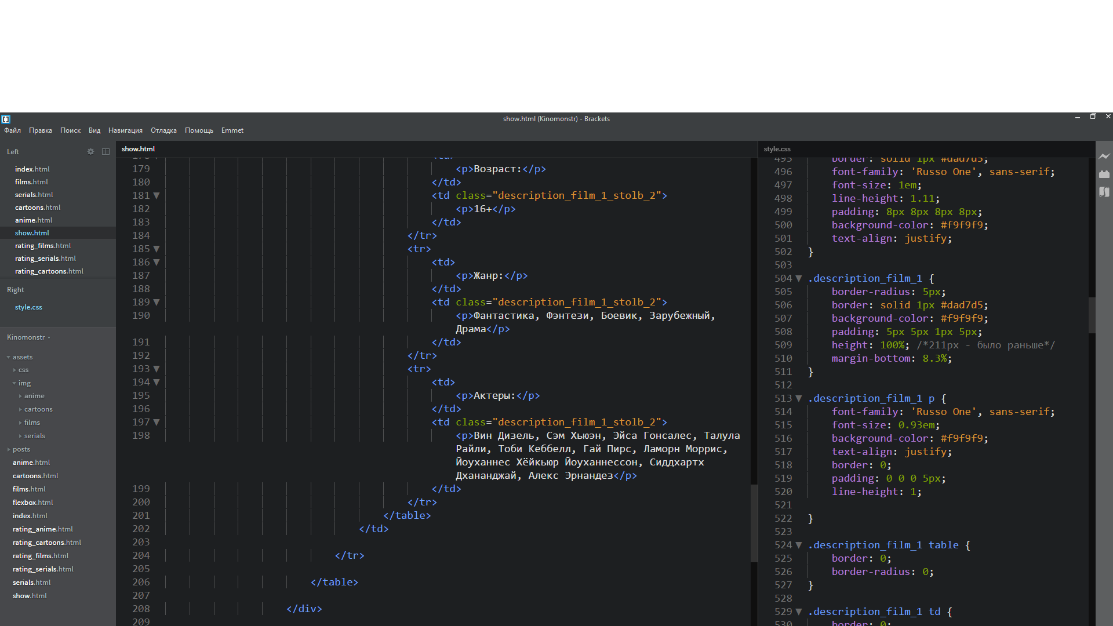Fold the td rule at line 529
This screenshot has height=626, width=1113.
[x=799, y=612]
